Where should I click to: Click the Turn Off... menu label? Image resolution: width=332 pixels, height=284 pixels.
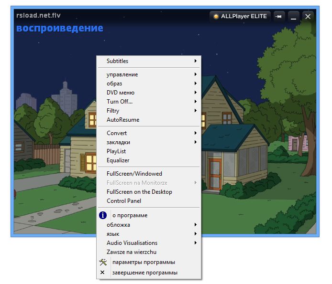[120, 102]
